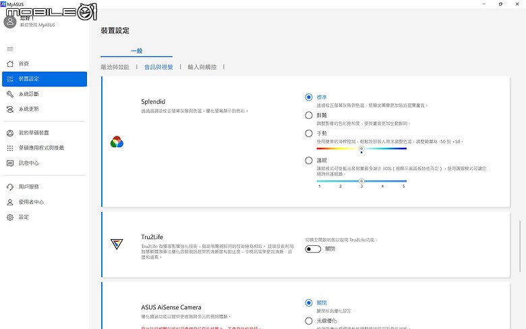This screenshot has width=526, height=329.
Task: Select the Splendid standard (標準) radio option
Action: [309, 97]
